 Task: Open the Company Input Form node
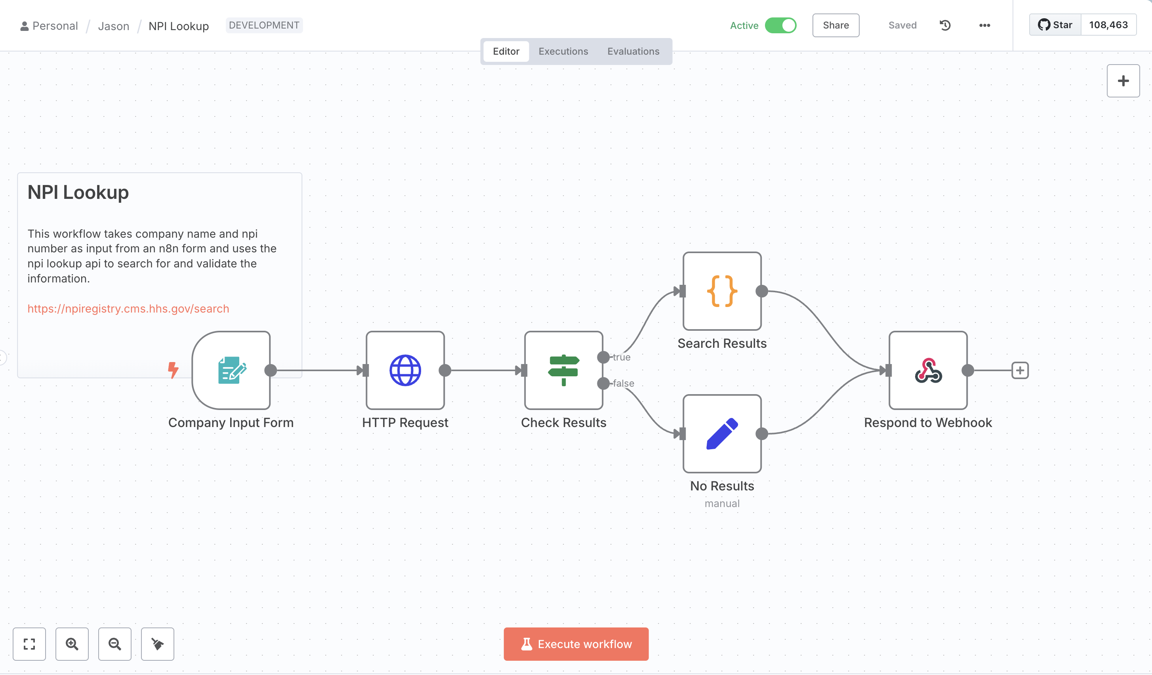tap(232, 370)
